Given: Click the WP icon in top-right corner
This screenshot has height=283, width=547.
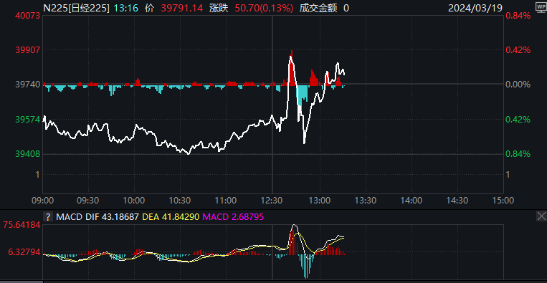Looking at the screenshot, I should (x=541, y=7).
